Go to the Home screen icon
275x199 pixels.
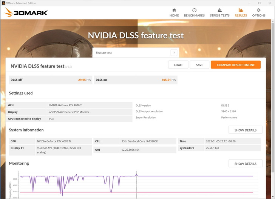(x=174, y=10)
